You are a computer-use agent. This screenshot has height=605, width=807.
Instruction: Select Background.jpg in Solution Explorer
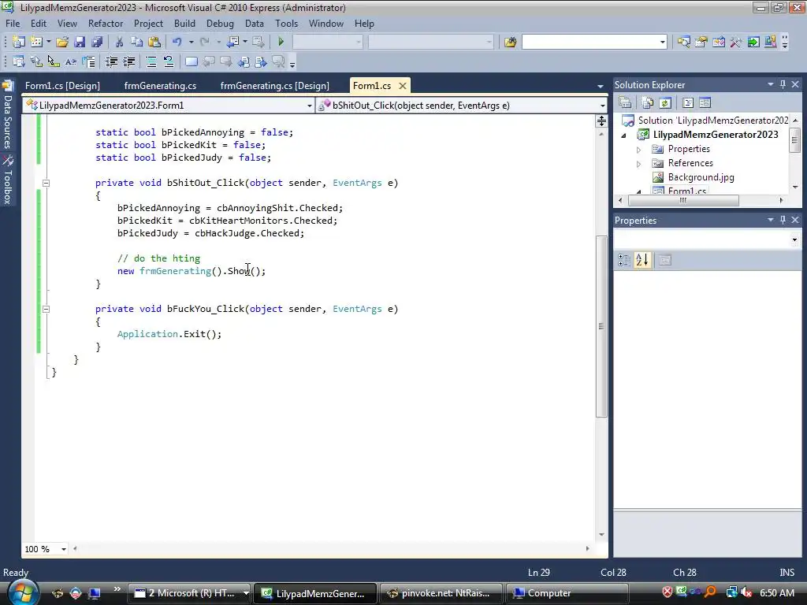[701, 177]
